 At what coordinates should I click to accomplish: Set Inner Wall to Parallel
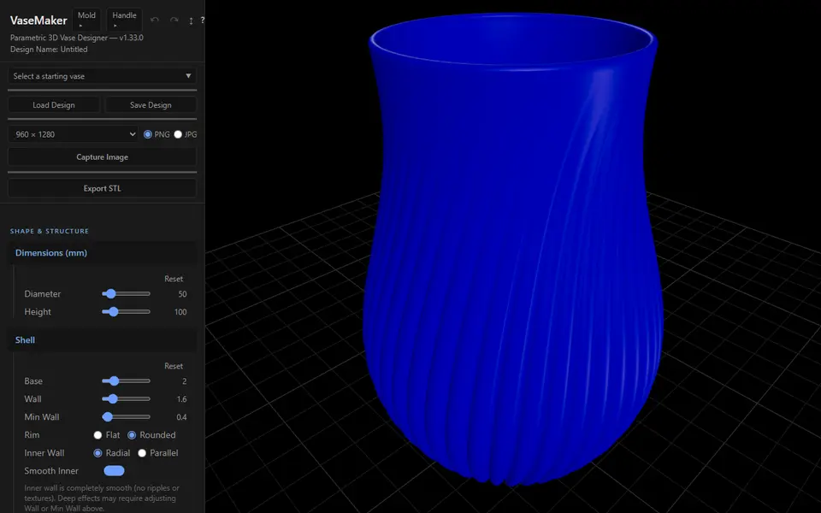pos(142,453)
